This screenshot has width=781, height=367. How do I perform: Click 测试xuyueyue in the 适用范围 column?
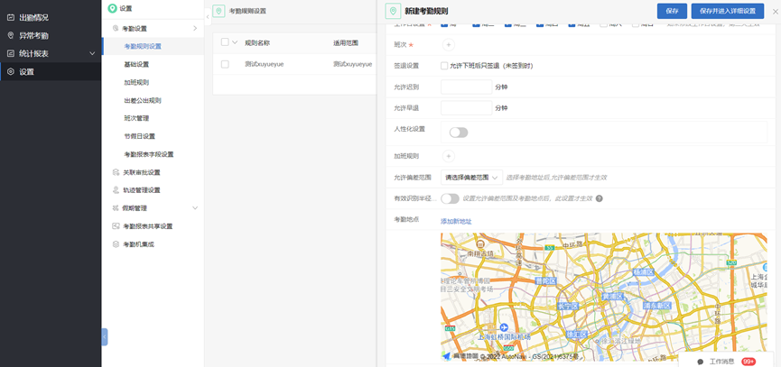353,64
